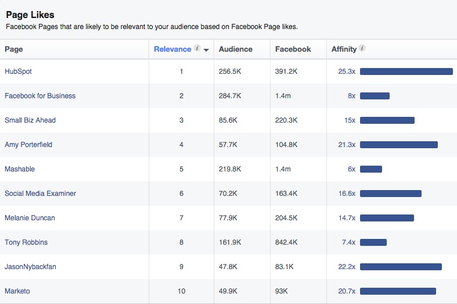Image resolution: width=457 pixels, height=304 pixels.
Task: Click relevance rank 1 for HubSpot
Action: [181, 71]
